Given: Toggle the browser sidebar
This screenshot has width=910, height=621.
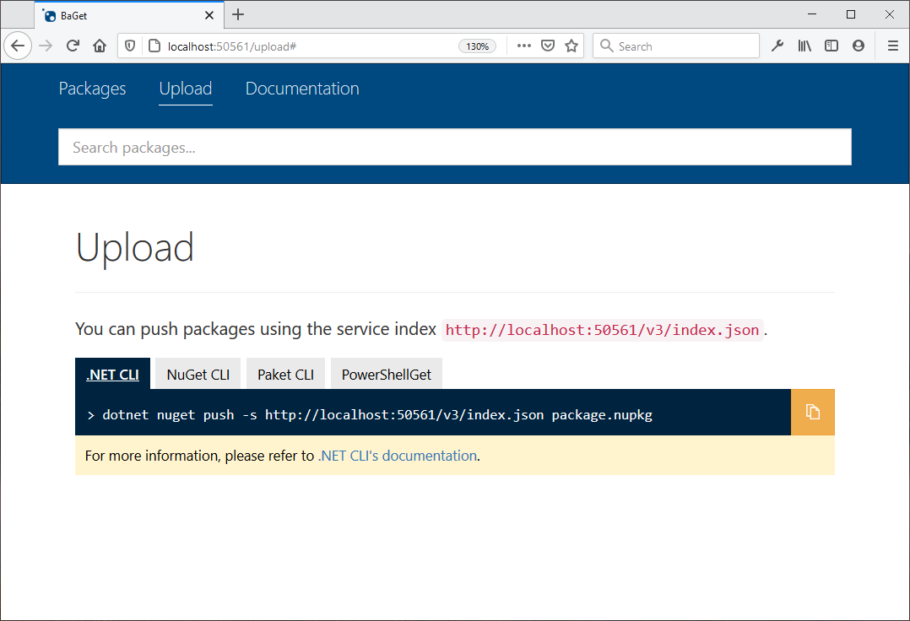Looking at the screenshot, I should 831,46.
